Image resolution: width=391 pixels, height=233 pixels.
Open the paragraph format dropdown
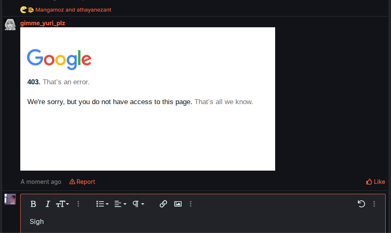138,204
